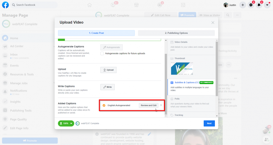Open the Groups icon in top navigation

point(160,5)
